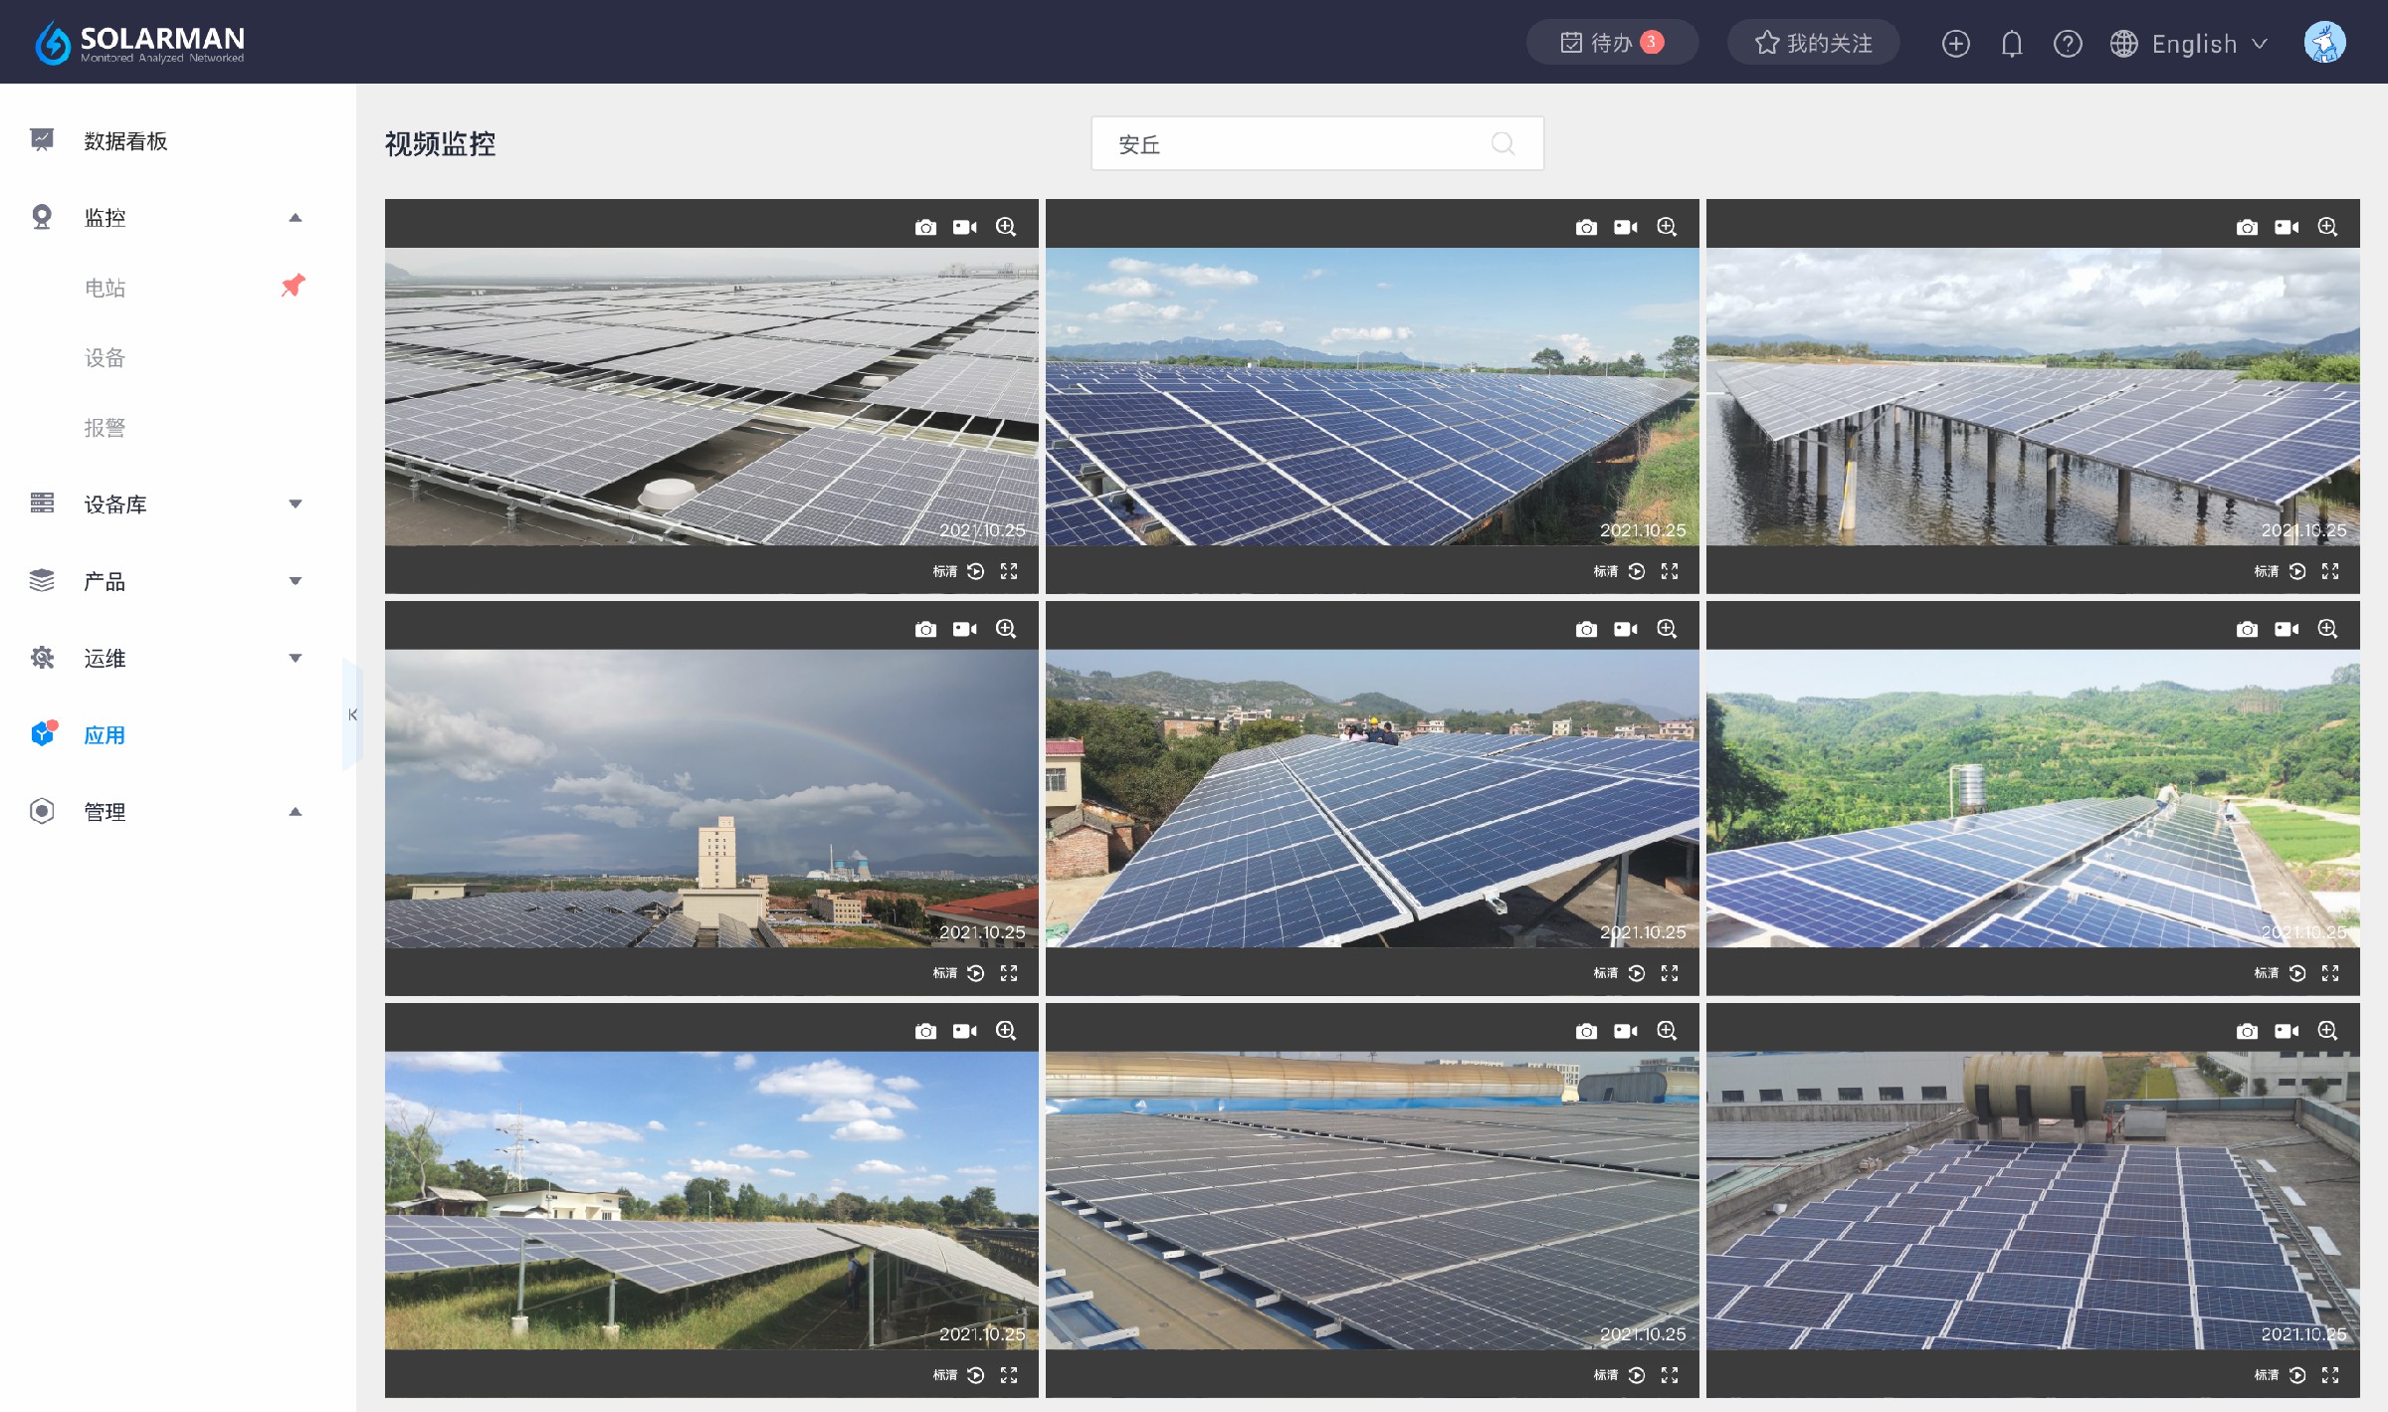
Task: Expand the 设备库 sidebar section
Action: [296, 504]
